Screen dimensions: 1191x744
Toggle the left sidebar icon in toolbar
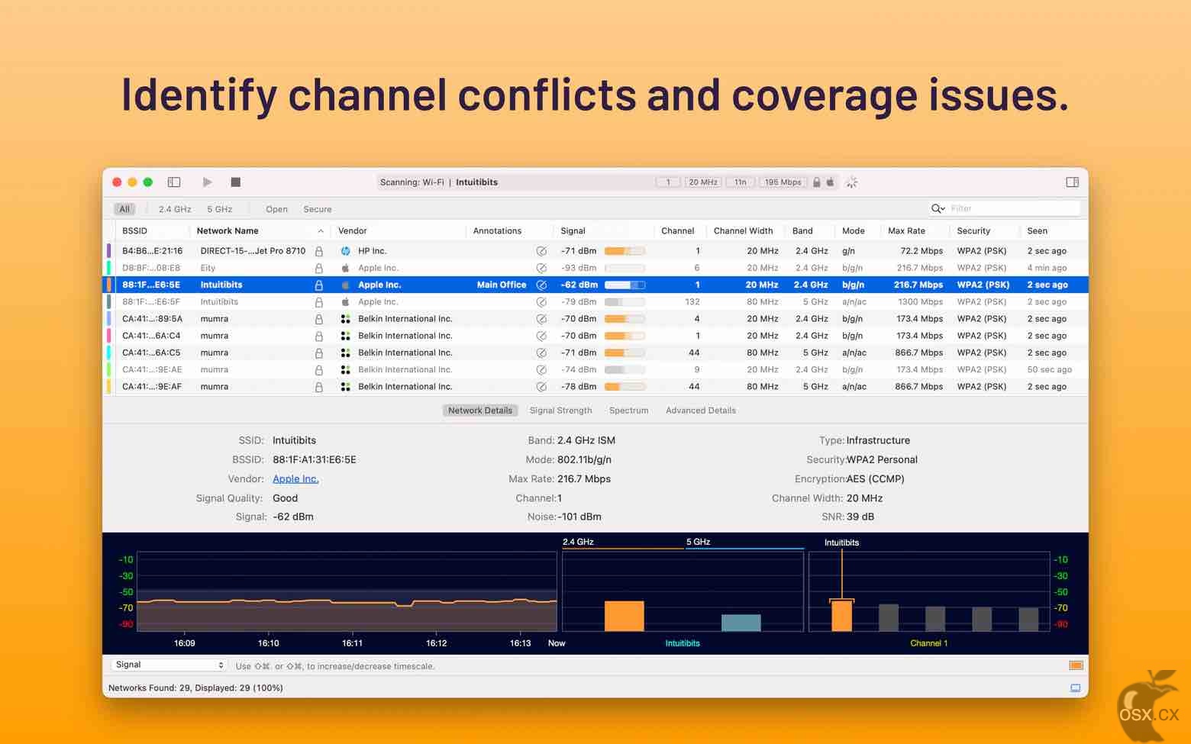(x=174, y=182)
